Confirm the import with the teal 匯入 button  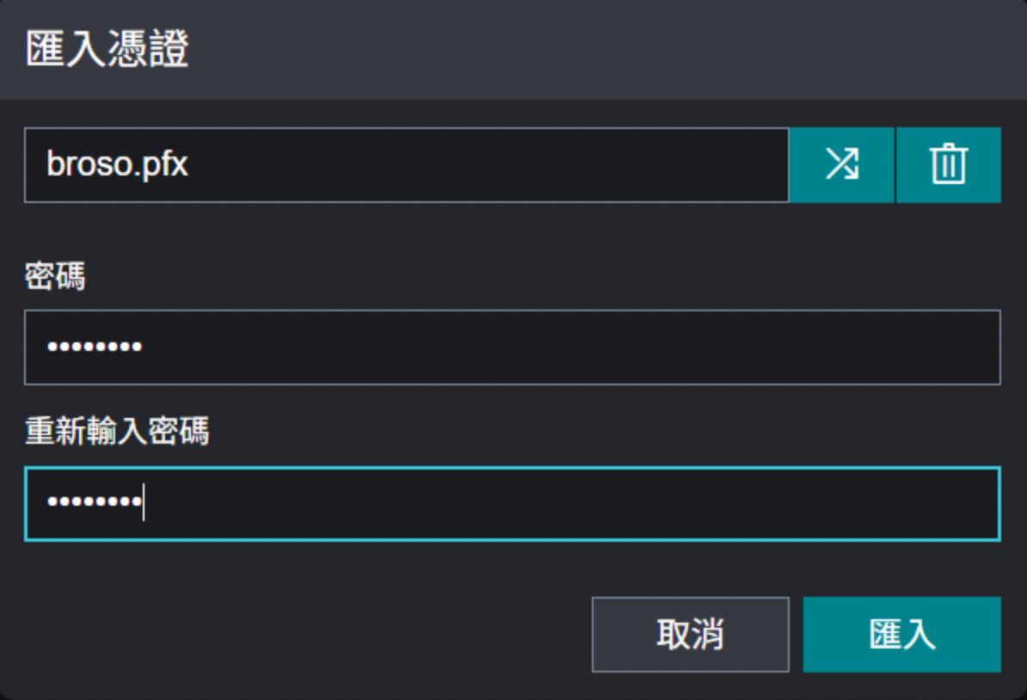[901, 635]
